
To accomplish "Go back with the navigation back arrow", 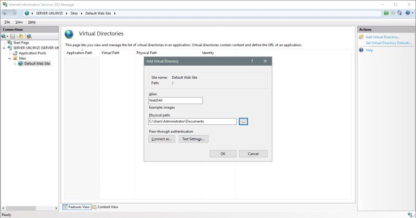I will click(5, 13).
